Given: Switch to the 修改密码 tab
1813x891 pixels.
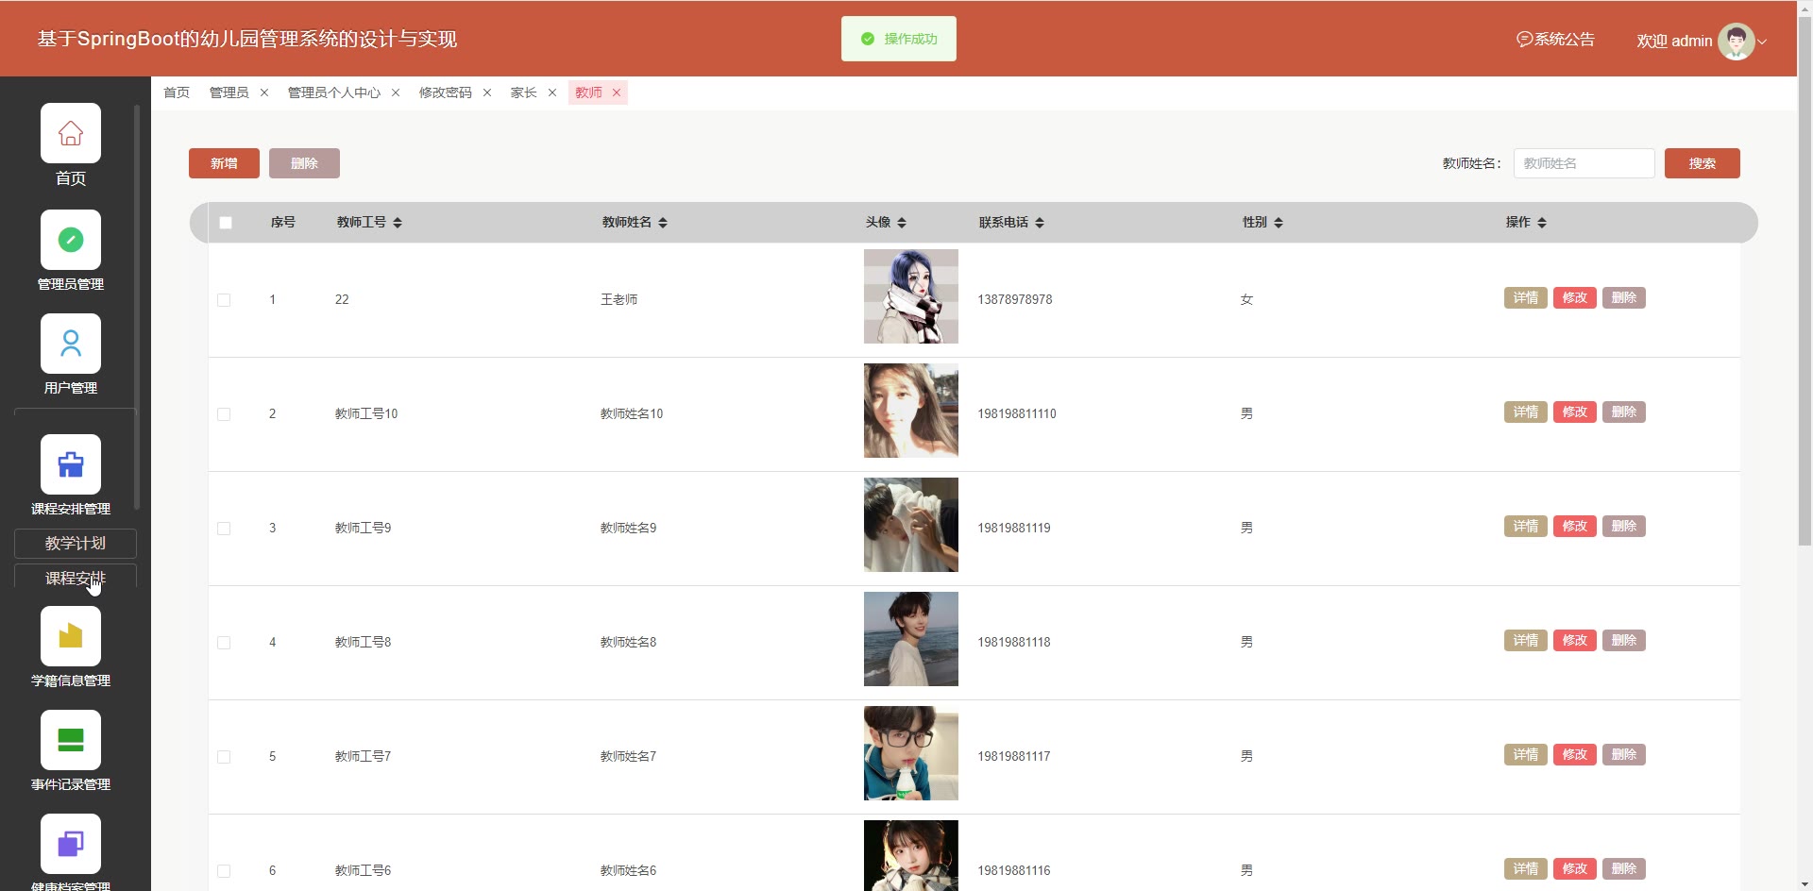Looking at the screenshot, I should [446, 92].
